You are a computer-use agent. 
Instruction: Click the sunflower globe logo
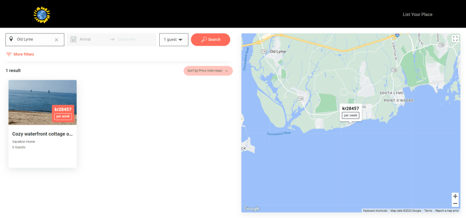tap(42, 15)
